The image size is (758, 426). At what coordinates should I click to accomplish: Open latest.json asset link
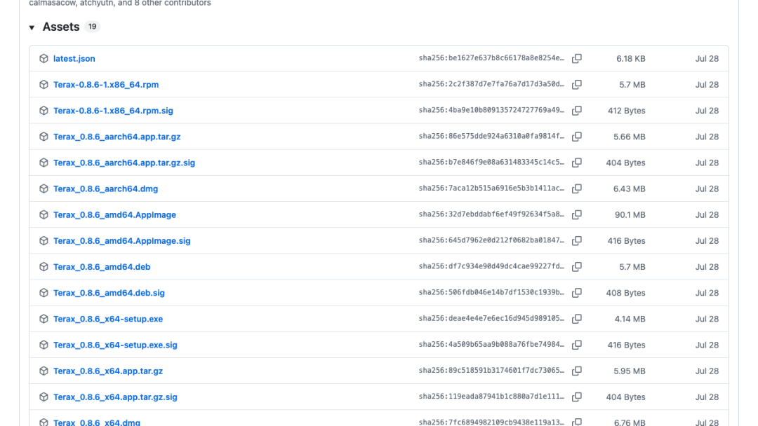pyautogui.click(x=74, y=58)
